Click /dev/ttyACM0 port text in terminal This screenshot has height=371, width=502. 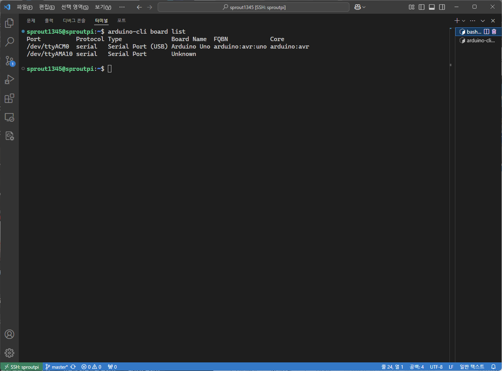point(48,47)
